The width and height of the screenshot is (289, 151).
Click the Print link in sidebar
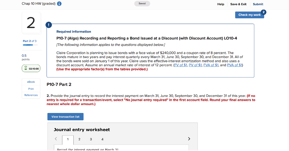[x=31, y=89]
